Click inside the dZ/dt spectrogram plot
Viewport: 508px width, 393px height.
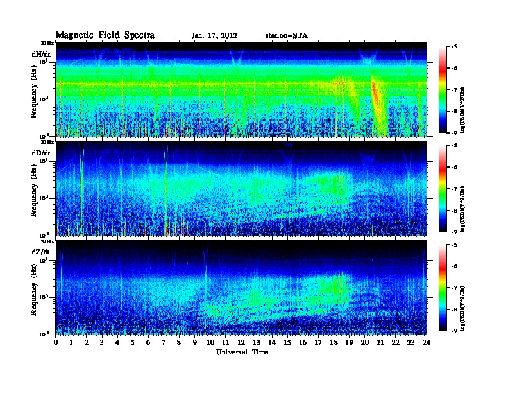click(x=241, y=288)
